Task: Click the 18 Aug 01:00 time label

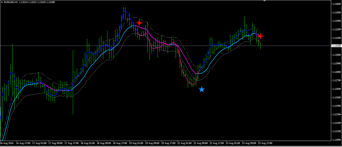Action: [88, 143]
